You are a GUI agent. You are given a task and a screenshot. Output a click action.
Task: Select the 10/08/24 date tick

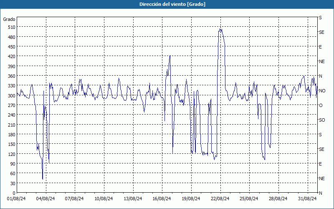click(x=104, y=199)
